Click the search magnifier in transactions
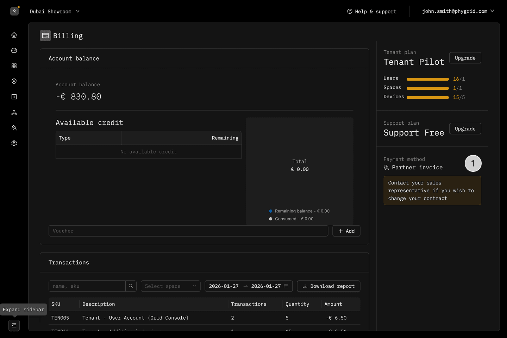The width and height of the screenshot is (507, 338). click(x=131, y=286)
